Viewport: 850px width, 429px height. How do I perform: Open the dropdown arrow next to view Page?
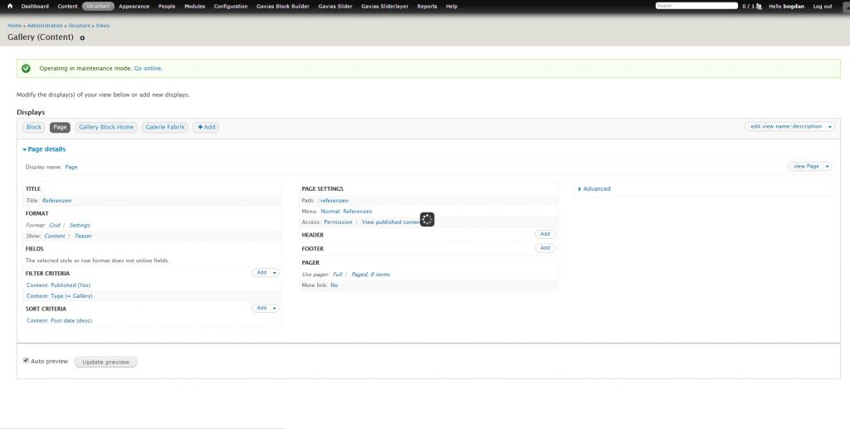pyautogui.click(x=827, y=166)
